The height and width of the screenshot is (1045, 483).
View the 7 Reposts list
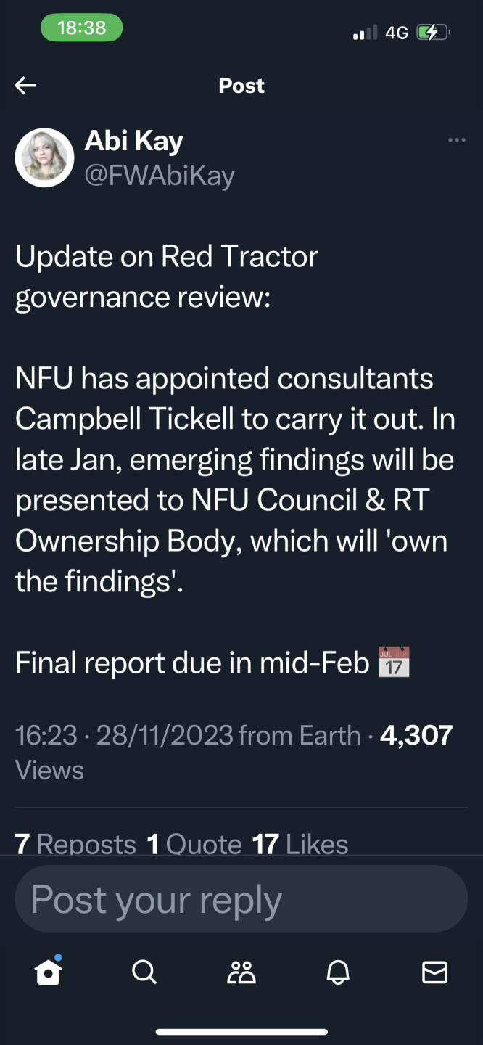(75, 845)
